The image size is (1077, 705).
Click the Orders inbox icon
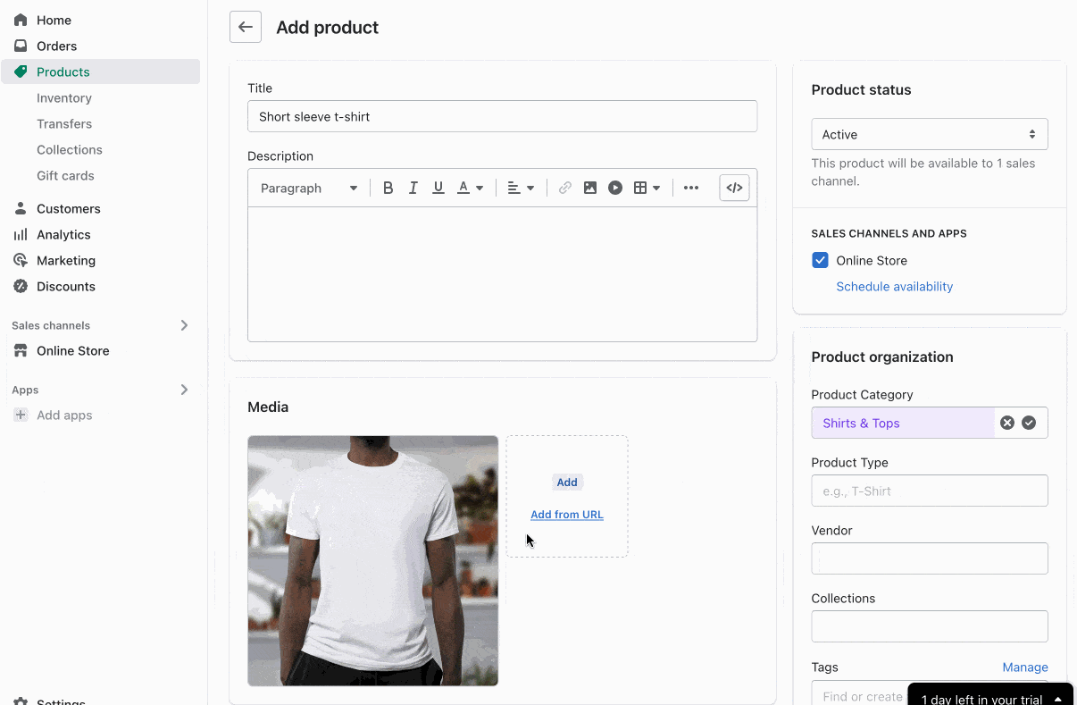[21, 46]
